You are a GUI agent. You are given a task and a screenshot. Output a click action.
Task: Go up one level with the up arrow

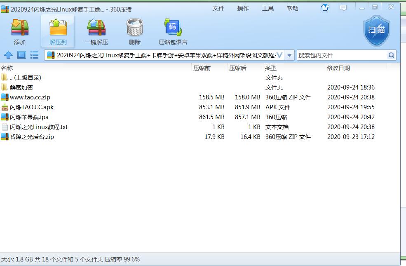(x=8, y=55)
